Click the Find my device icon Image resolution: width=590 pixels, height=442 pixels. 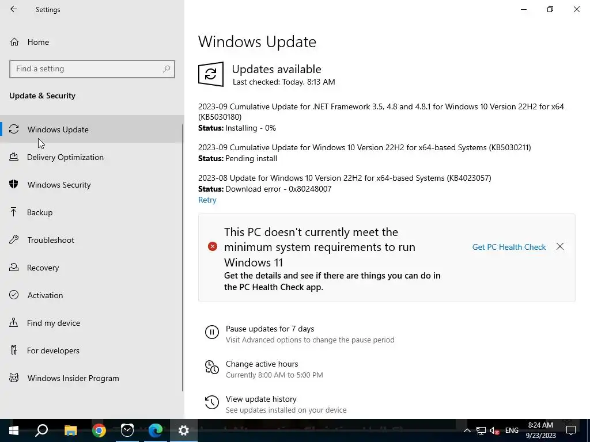tap(14, 323)
